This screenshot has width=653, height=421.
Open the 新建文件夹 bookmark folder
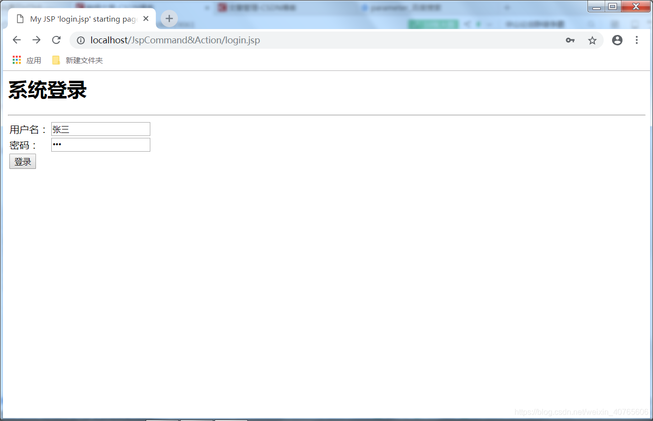click(77, 60)
